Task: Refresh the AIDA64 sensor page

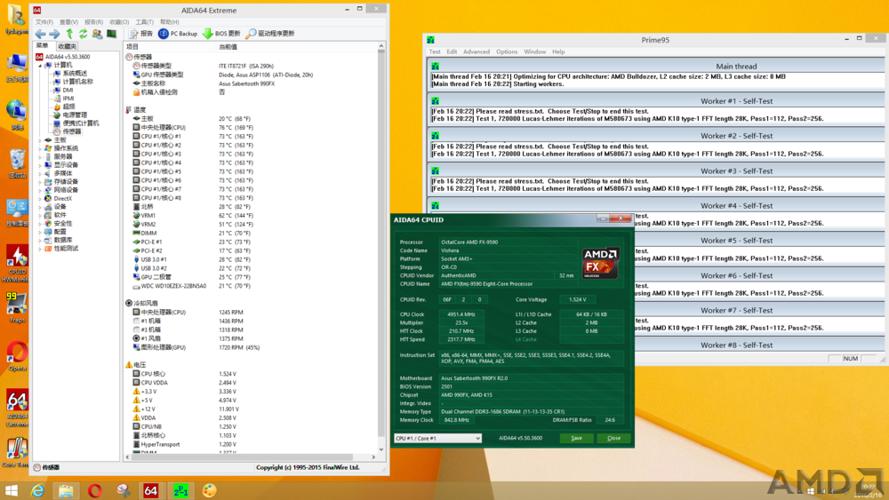Action: pos(84,34)
